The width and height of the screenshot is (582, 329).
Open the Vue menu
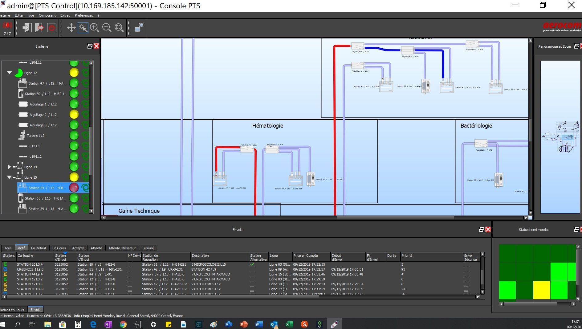(x=31, y=15)
